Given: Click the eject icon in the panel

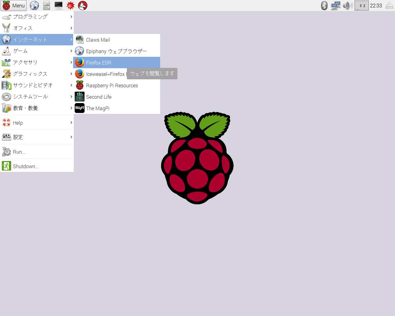Looking at the screenshot, I should (x=389, y=6).
